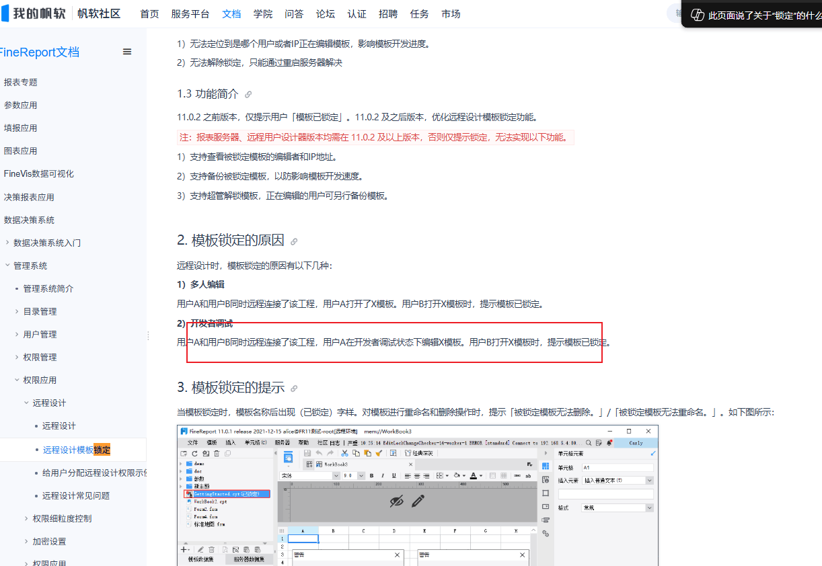Viewport: 822px width, 566px height.
Task: Open 参数应用 in the sidebar
Action: (x=21, y=105)
